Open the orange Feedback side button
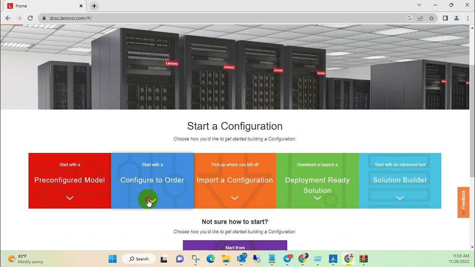Image resolution: width=475 pixels, height=267 pixels. pyautogui.click(x=463, y=202)
